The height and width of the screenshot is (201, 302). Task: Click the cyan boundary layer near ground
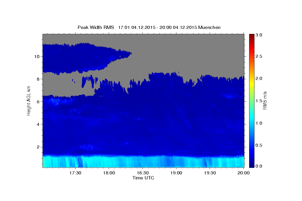point(143,161)
